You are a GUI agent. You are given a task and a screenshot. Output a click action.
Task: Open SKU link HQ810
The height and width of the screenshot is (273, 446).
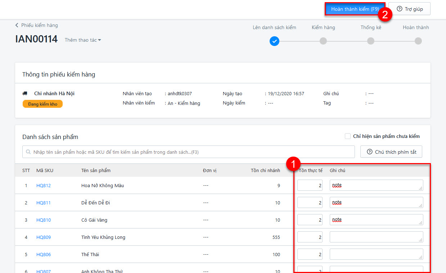(x=44, y=220)
